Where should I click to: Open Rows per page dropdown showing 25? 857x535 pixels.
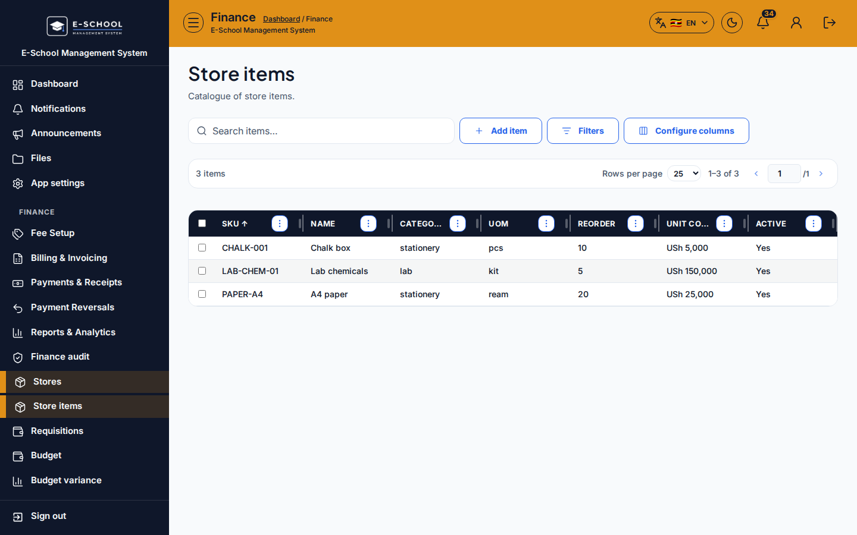(x=684, y=174)
